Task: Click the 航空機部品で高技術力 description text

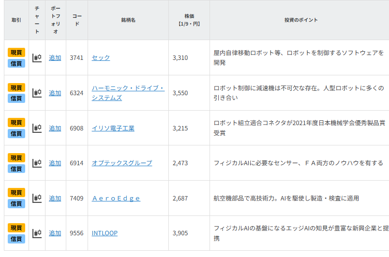Action: coord(286,199)
